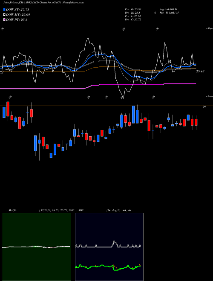
Task: Open the green MACD indicator chart panel
Action: pos(36,247)
